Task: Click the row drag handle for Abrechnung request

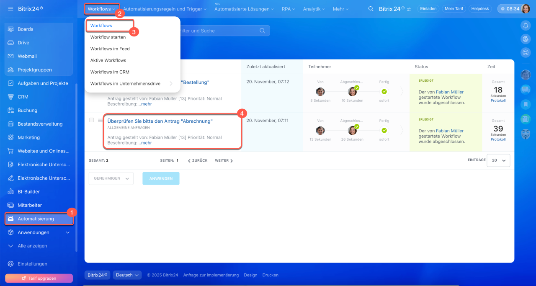Action: (100, 121)
